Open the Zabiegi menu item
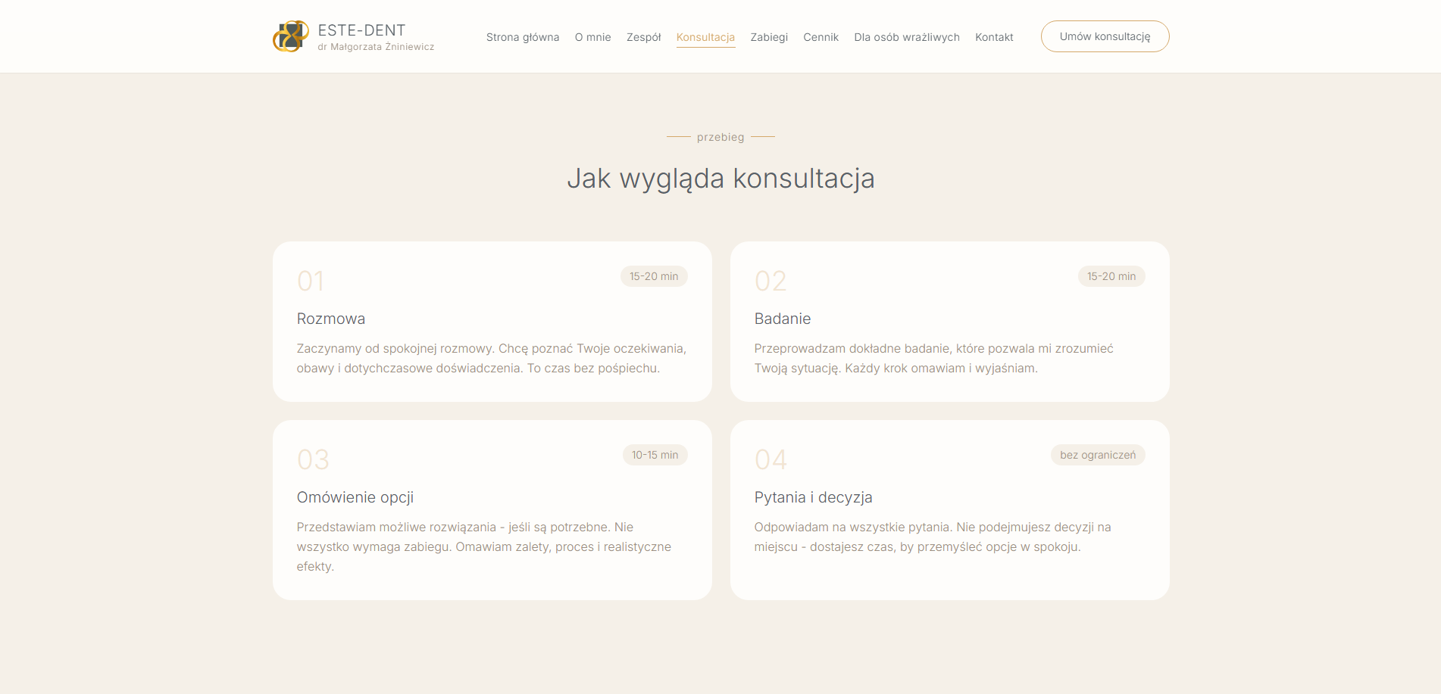The image size is (1441, 694). point(769,37)
